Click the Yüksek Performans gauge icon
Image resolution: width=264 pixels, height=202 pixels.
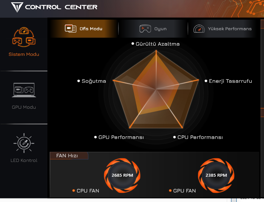(199, 29)
